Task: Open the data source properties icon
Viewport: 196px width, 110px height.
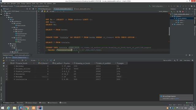Action: [x=180, y=12]
